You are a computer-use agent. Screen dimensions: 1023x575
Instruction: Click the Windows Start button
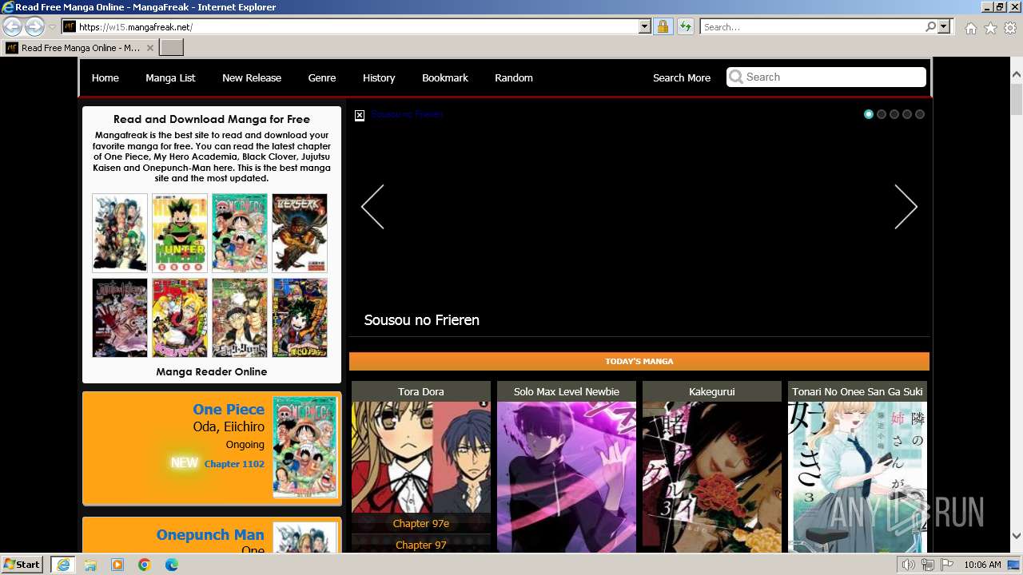click(x=22, y=564)
